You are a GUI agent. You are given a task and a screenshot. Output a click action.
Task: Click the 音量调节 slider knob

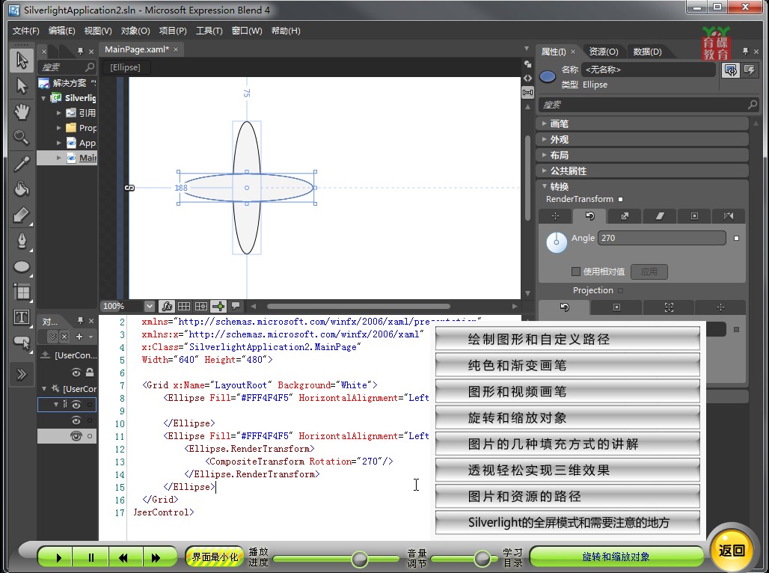pos(482,558)
